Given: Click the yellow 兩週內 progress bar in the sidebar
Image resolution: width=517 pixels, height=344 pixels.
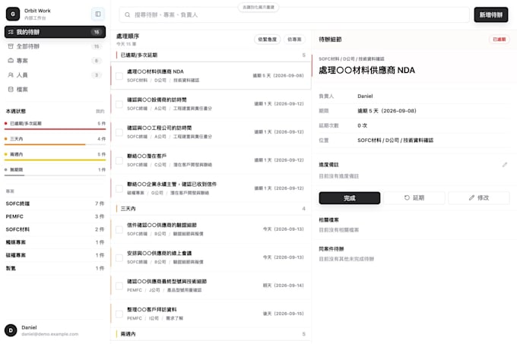Looking at the screenshot, I should click(x=55, y=160).
